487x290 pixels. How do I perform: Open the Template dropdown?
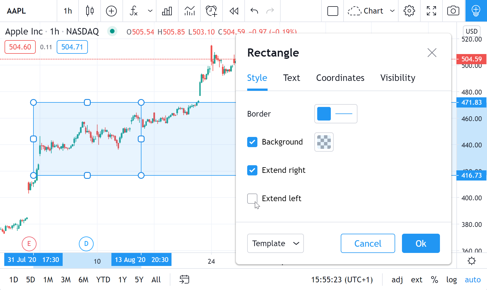[276, 243]
